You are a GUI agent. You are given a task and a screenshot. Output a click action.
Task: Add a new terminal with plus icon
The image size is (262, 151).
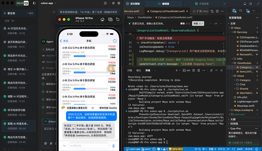177,70
